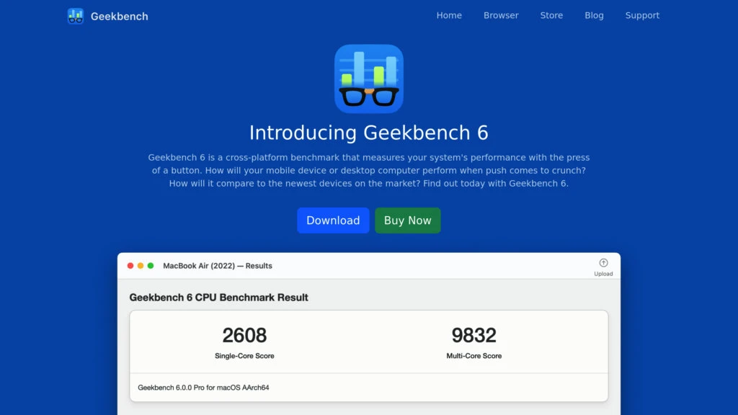The width and height of the screenshot is (738, 415).
Task: Click the Upload icon in results window
Action: pos(603,264)
